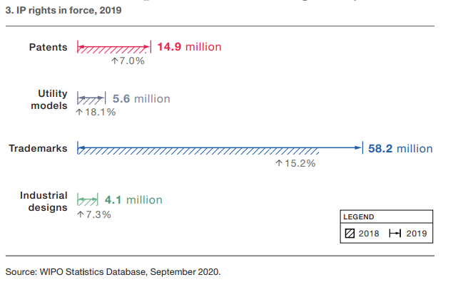The image size is (453, 287).
Task: Click the 58.2 million value
Action: [x=400, y=149]
